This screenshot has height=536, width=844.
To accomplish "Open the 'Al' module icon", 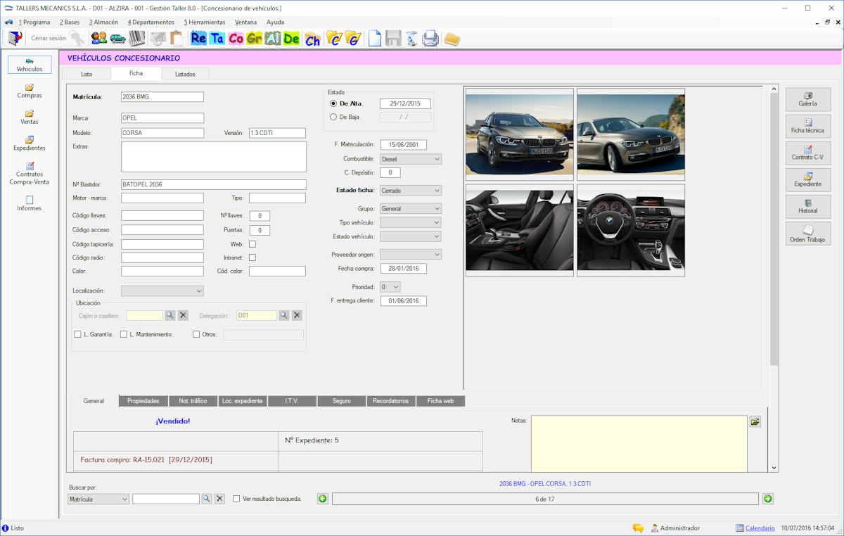I will tap(273, 38).
